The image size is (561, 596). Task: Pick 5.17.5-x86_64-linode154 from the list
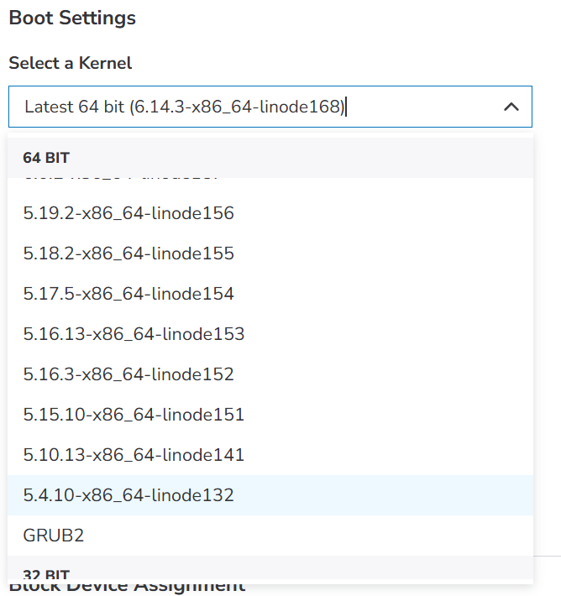click(x=270, y=294)
